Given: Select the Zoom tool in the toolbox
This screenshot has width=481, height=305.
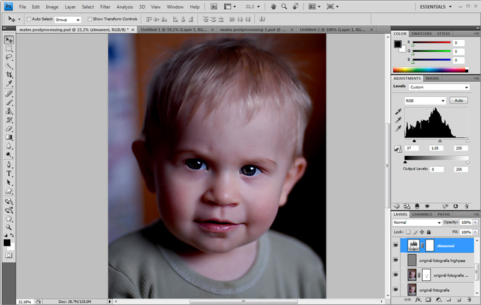Looking at the screenshot, I should coord(9,227).
